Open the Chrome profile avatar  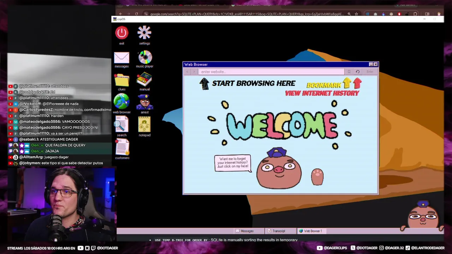(x=439, y=14)
